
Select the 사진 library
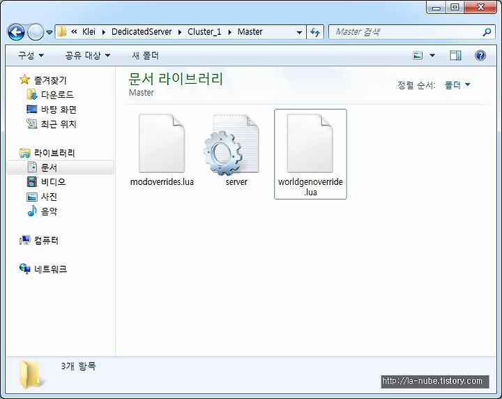click(49, 197)
